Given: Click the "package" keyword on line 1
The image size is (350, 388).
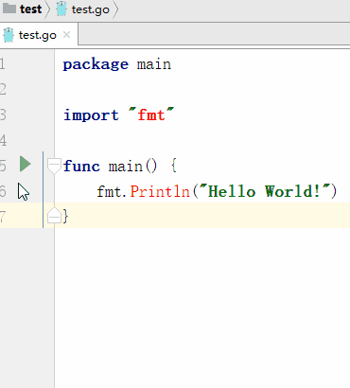Looking at the screenshot, I should coord(96,64).
